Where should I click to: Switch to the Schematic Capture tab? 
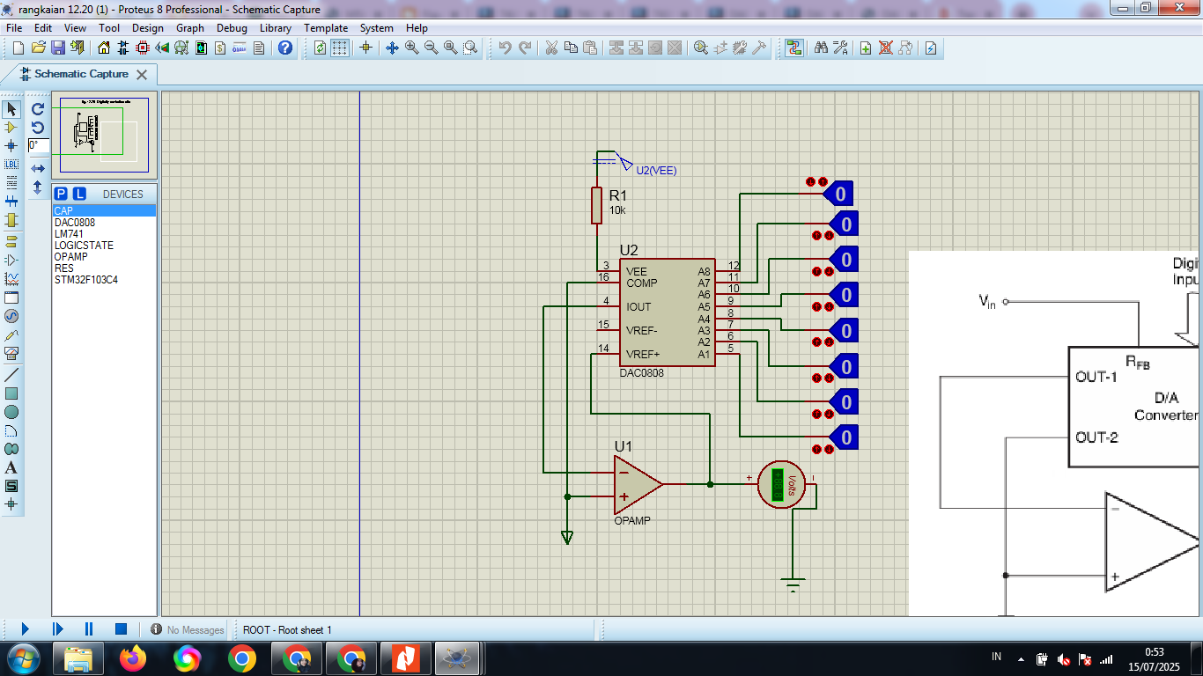81,74
